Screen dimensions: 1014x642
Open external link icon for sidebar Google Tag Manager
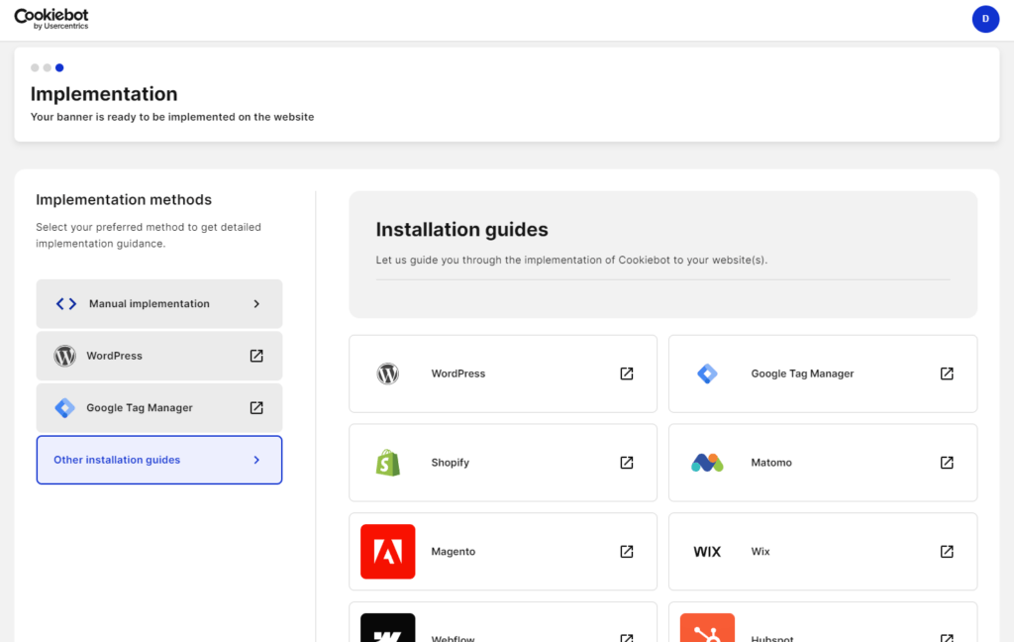pos(256,408)
